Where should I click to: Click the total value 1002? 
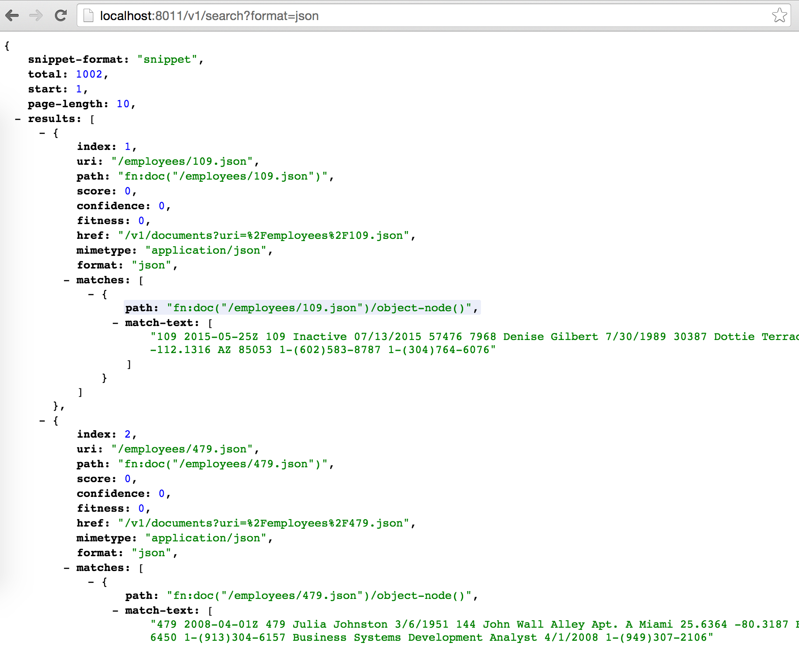click(x=89, y=74)
